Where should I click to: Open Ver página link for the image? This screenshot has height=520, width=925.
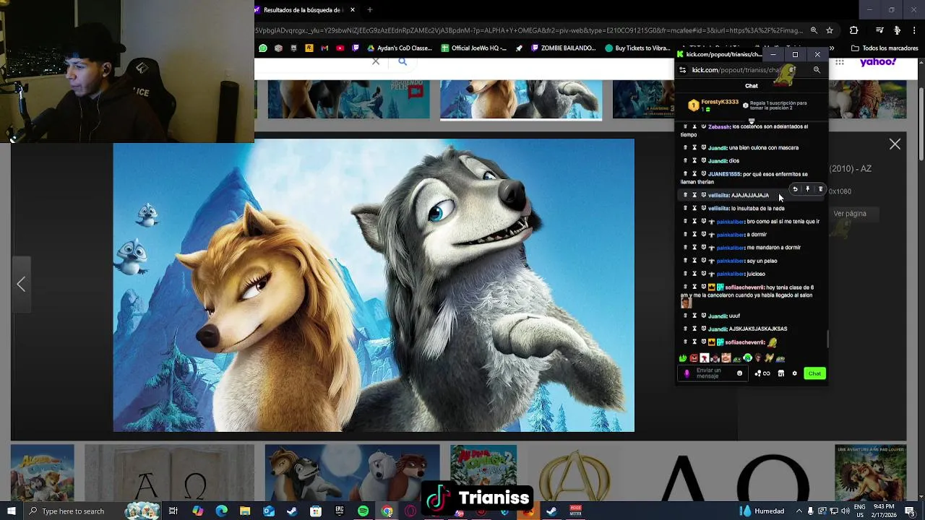tap(850, 214)
